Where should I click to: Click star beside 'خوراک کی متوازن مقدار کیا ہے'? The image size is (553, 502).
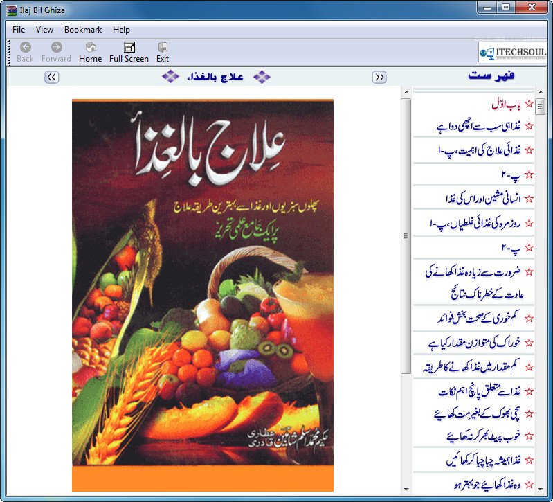point(529,342)
